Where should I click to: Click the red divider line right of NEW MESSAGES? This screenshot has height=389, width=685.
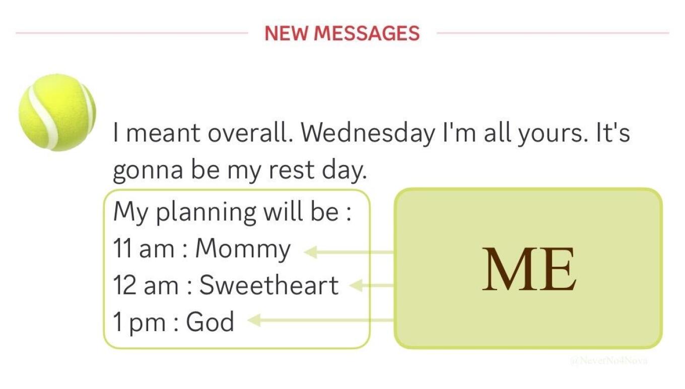(x=553, y=33)
